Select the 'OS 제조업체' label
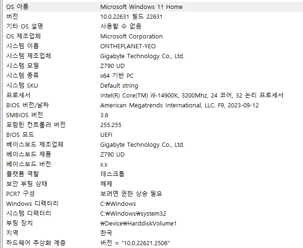303x248 pixels. (x=24, y=36)
